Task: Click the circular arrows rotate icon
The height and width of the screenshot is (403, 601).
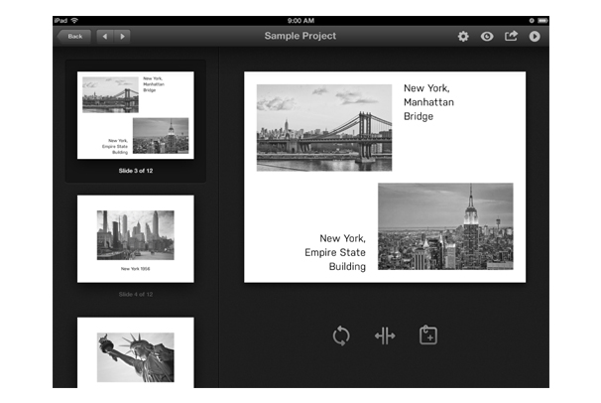Action: [341, 336]
